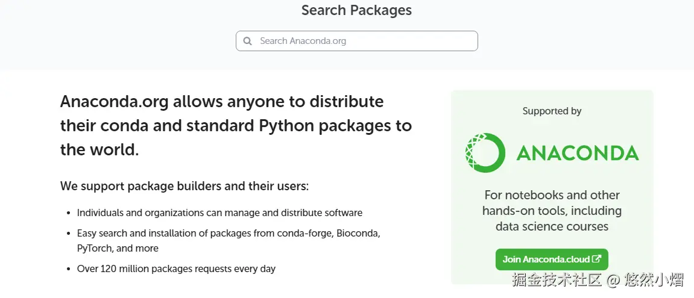694x298 pixels.
Task: Click the We support package builders subheading
Action: (x=184, y=186)
